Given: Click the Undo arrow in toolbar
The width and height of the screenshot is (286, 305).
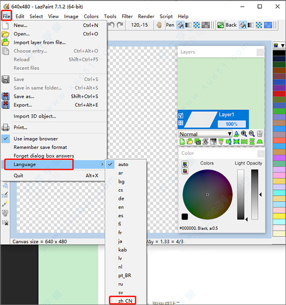Looking at the screenshot, I should pyautogui.click(x=111, y=25).
